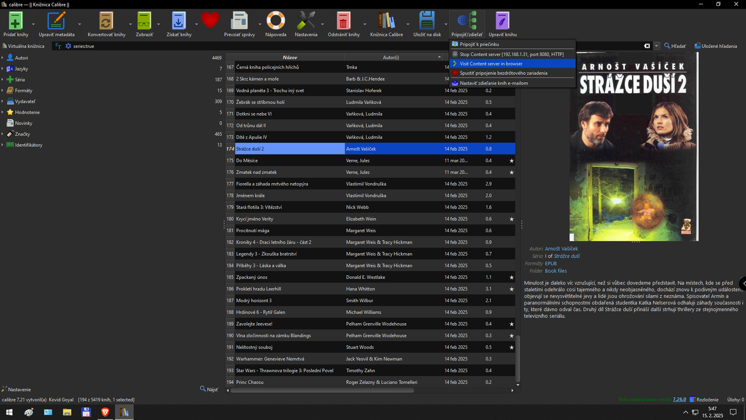Screen dimensions: 746x420
Task: Click the Virtuálna knižnica button
Action: (x=23, y=46)
